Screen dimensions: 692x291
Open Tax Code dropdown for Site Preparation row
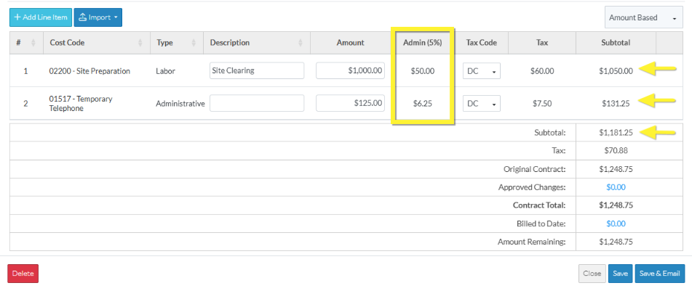click(x=482, y=71)
